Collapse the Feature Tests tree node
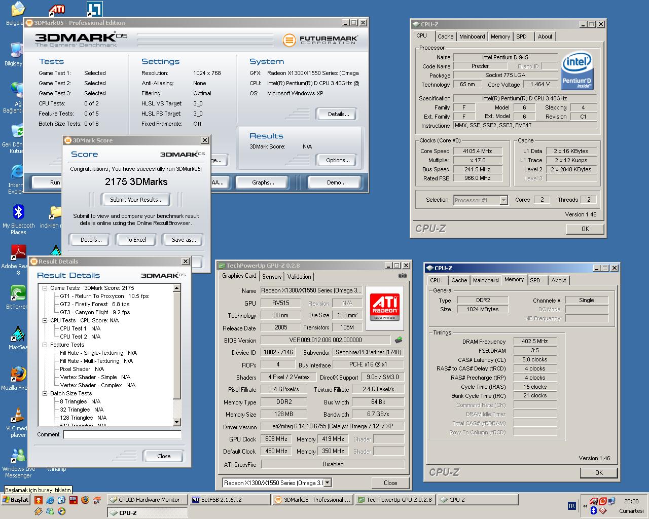 point(45,345)
